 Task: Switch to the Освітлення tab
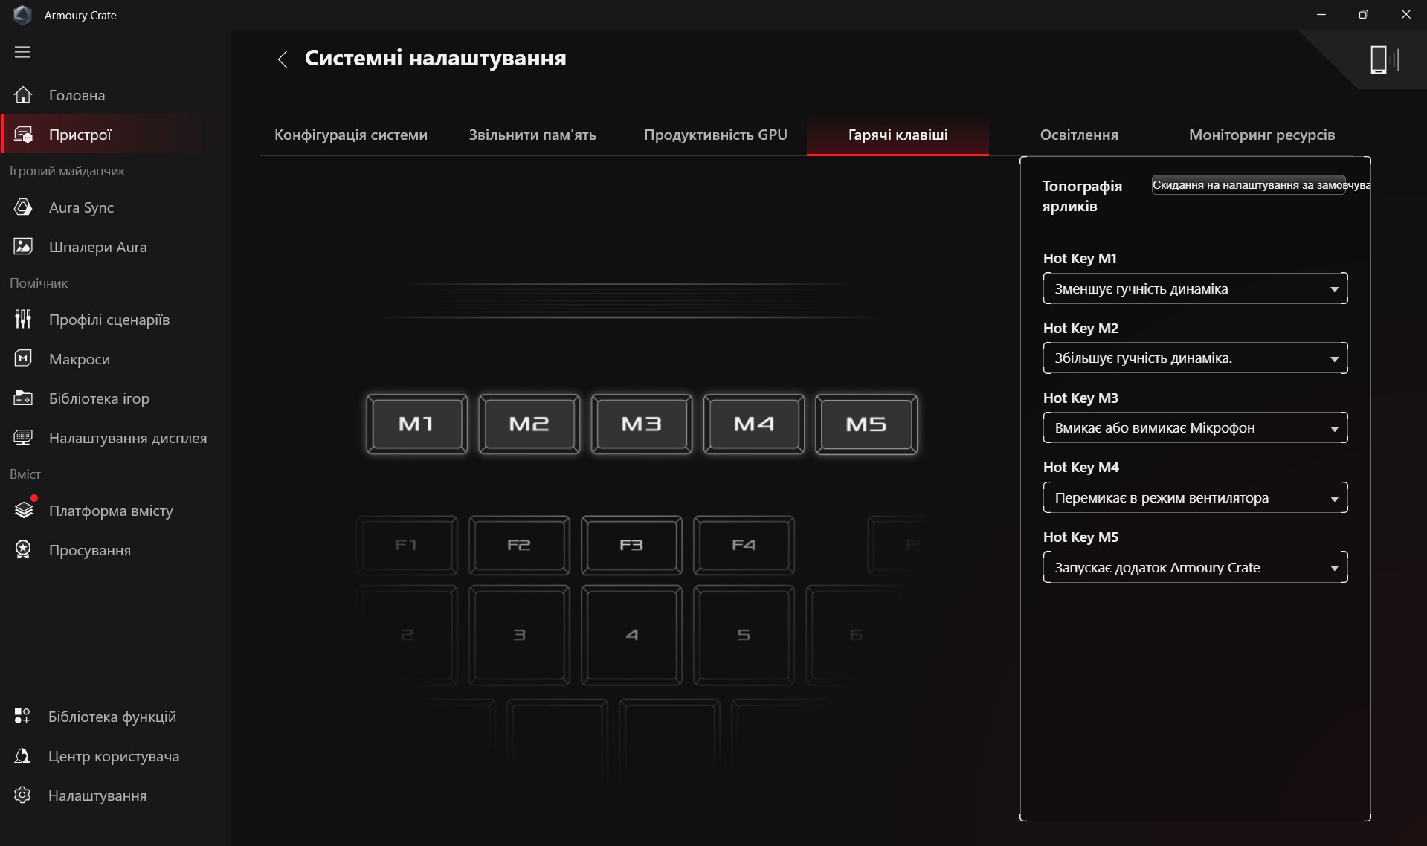pos(1078,135)
